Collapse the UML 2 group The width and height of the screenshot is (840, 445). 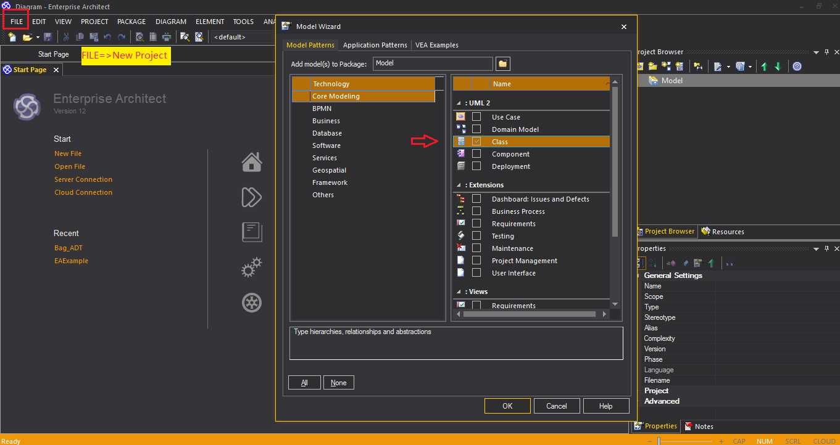tap(459, 103)
